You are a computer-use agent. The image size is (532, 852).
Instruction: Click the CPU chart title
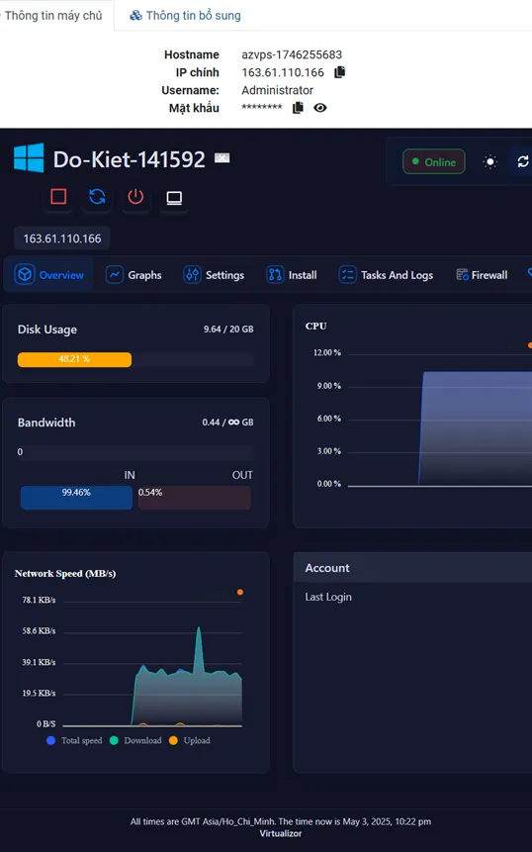316,326
